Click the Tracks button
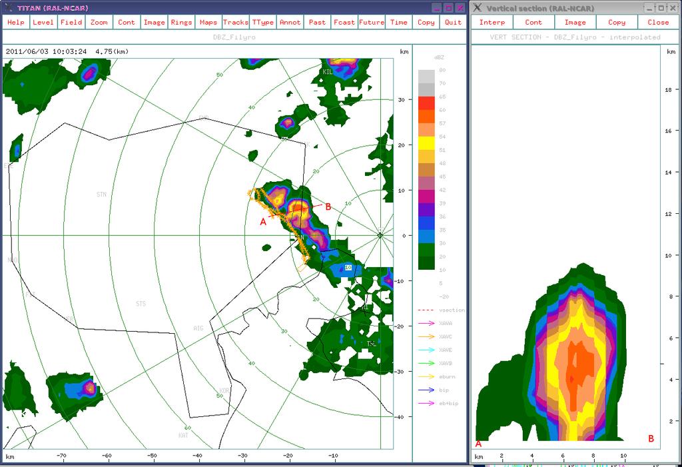 click(x=236, y=22)
